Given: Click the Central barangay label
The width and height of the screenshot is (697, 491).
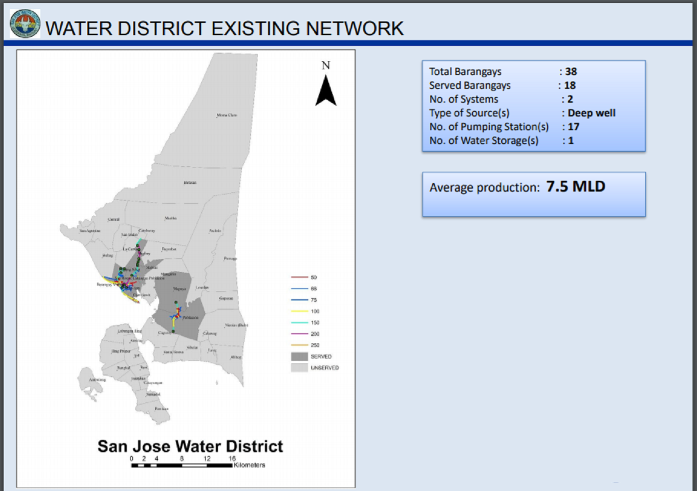Looking at the screenshot, I should (114, 219).
